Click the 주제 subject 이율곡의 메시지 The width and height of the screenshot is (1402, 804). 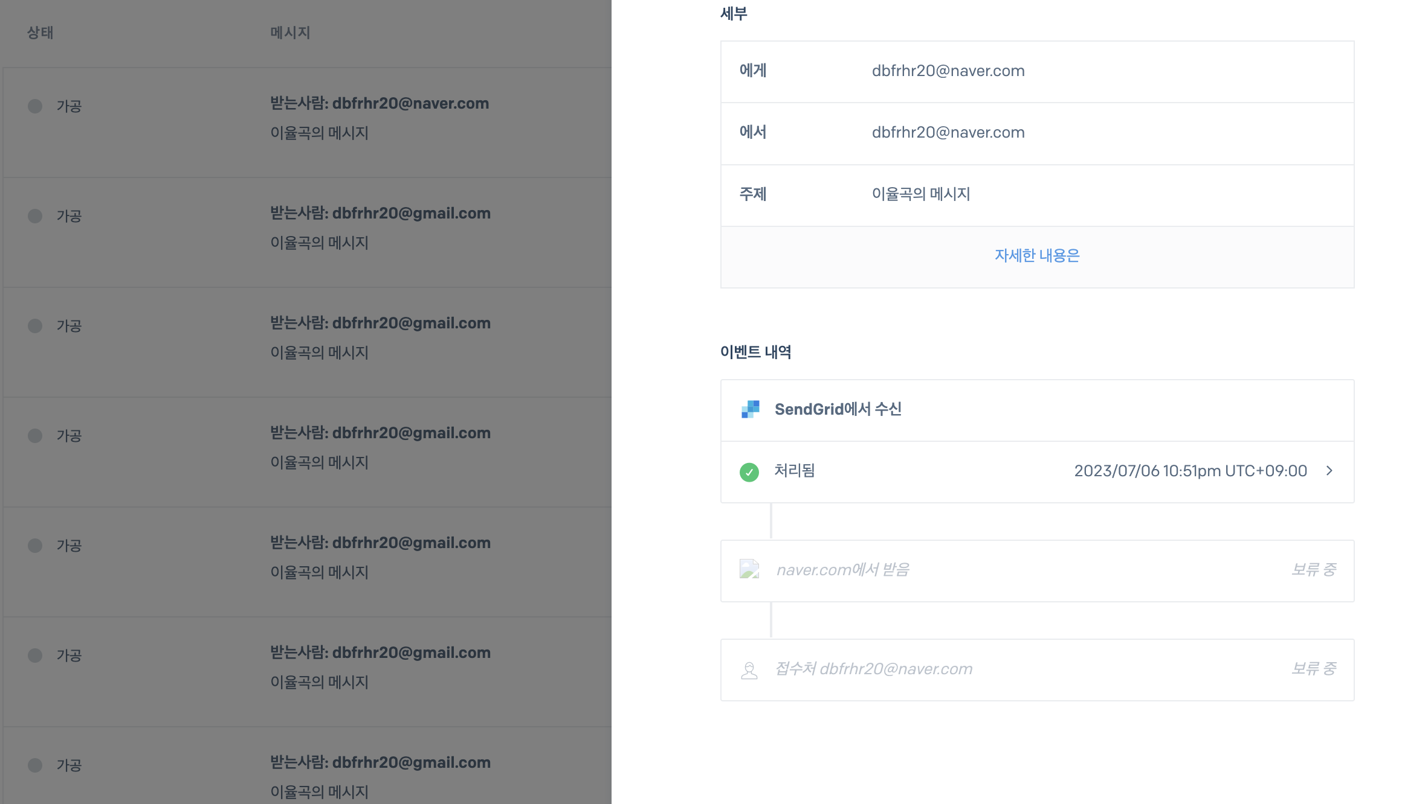[920, 194]
